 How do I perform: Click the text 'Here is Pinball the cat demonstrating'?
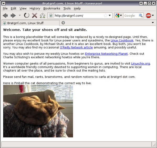pos(30,83)
